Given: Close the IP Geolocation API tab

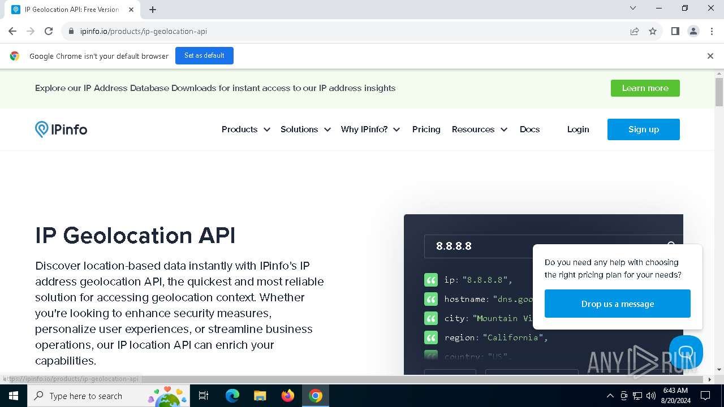Looking at the screenshot, I should [131, 10].
